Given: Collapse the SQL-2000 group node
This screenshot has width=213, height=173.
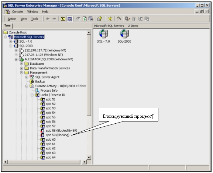Looking at the screenshot, I should tap(11, 46).
